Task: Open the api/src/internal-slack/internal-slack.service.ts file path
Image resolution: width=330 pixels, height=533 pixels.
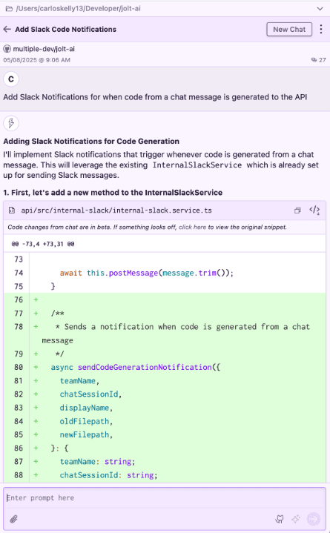Action: pos(116,211)
